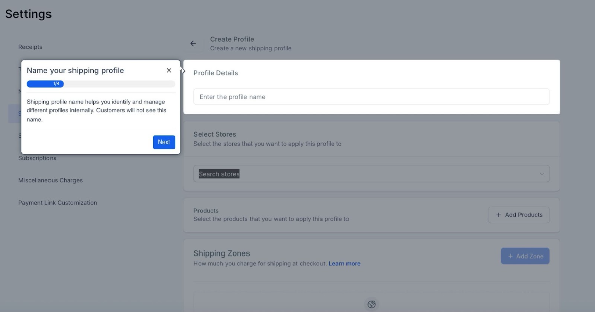The image size is (595, 312).
Task: Expand the stores dropdown chevron arrow
Action: pos(542,174)
